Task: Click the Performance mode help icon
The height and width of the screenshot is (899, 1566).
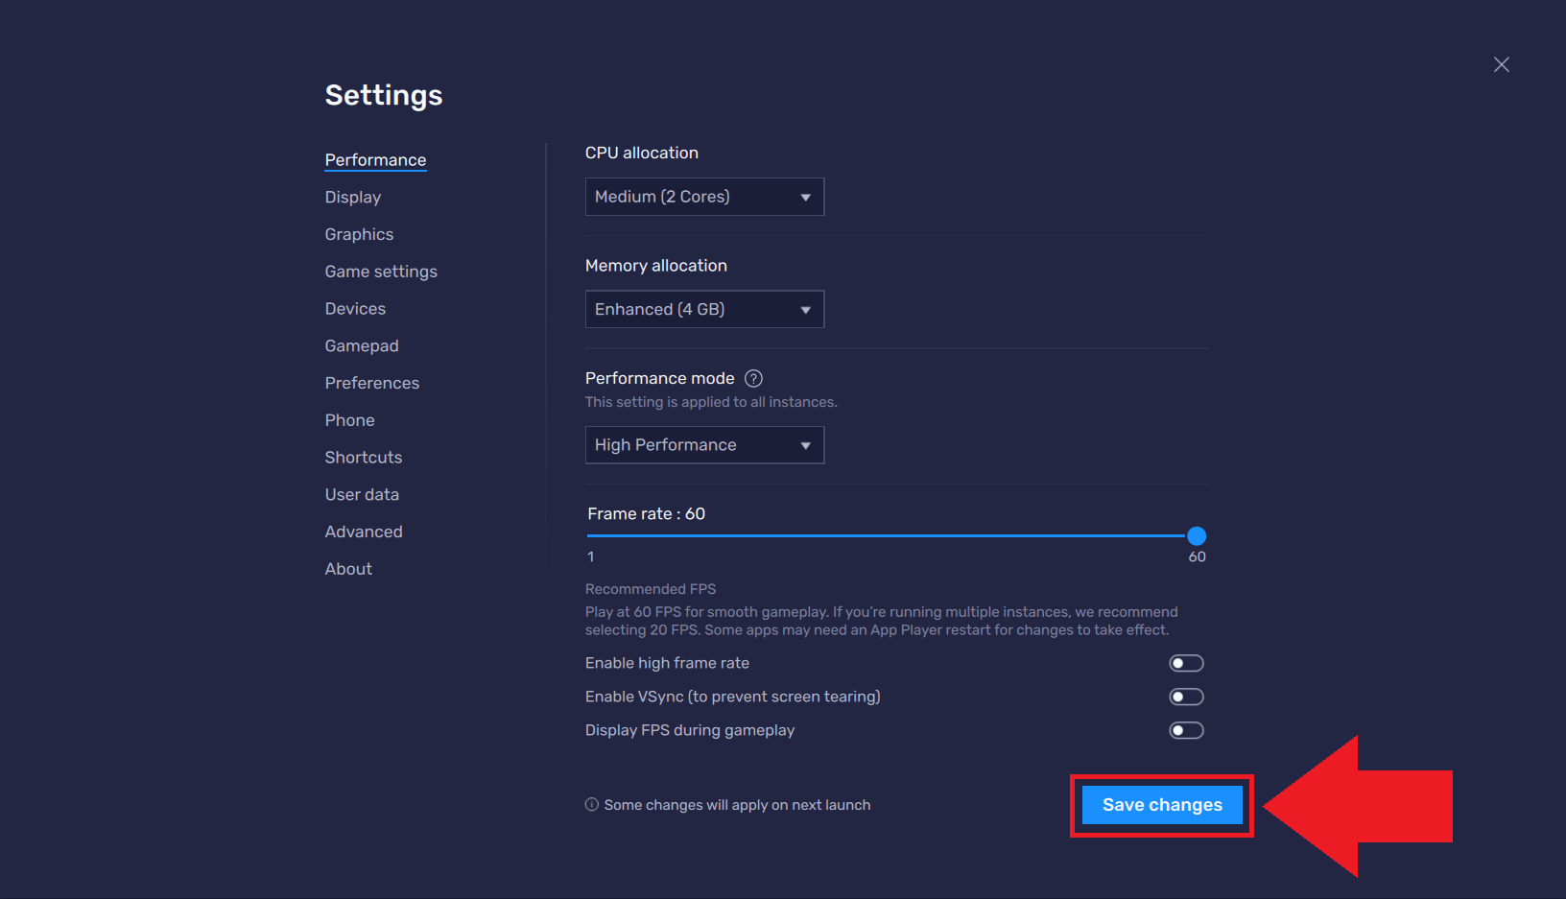Action: (x=753, y=378)
